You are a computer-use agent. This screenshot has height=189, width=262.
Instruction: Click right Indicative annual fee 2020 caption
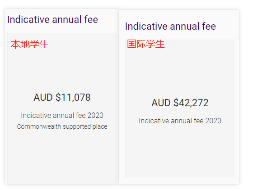(x=180, y=121)
